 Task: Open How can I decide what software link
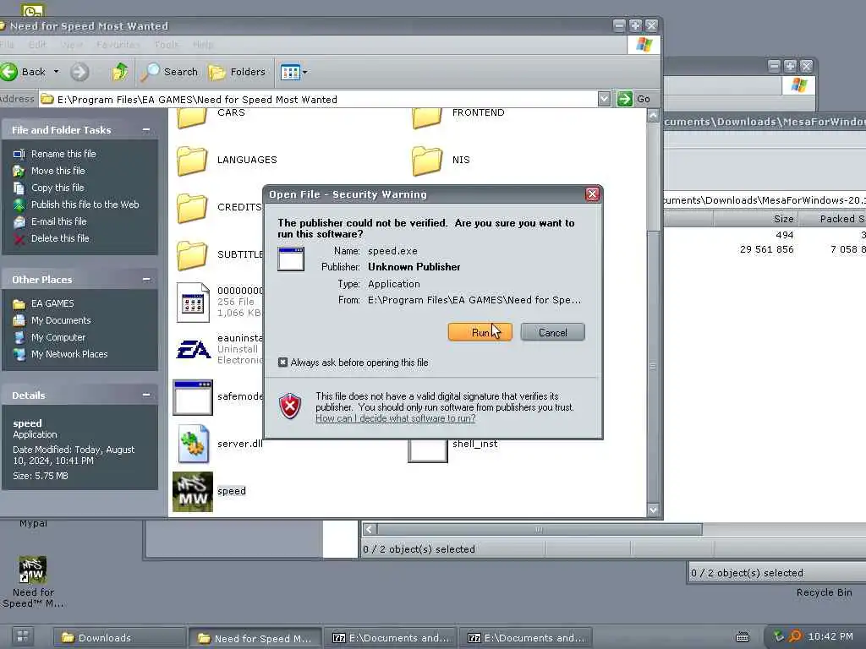click(x=396, y=418)
